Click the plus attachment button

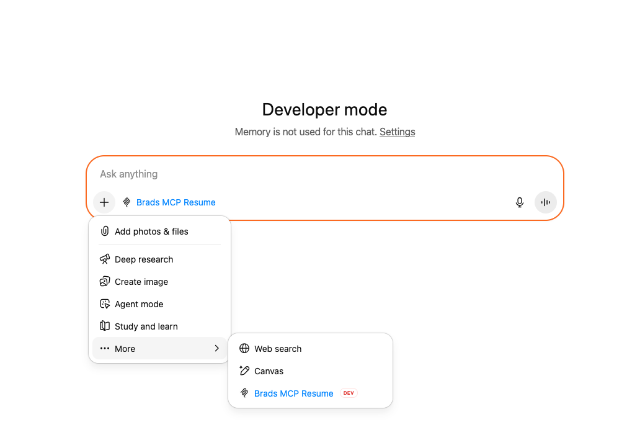(104, 202)
